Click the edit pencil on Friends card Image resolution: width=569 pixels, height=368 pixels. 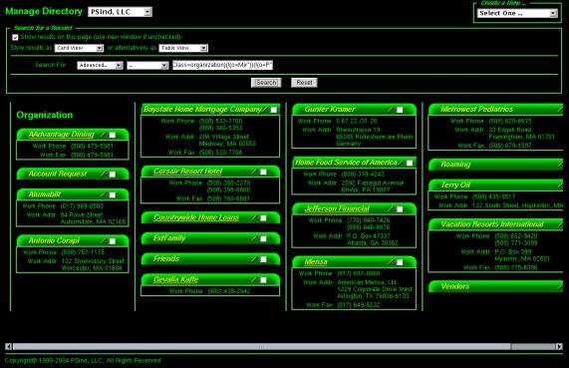[x=254, y=258]
